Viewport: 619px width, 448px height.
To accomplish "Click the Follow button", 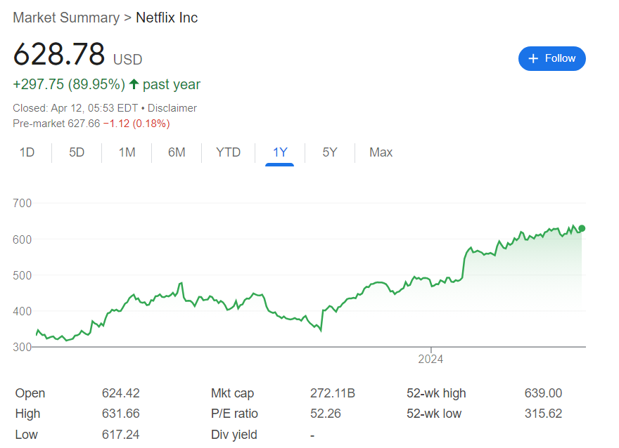I will pyautogui.click(x=551, y=59).
